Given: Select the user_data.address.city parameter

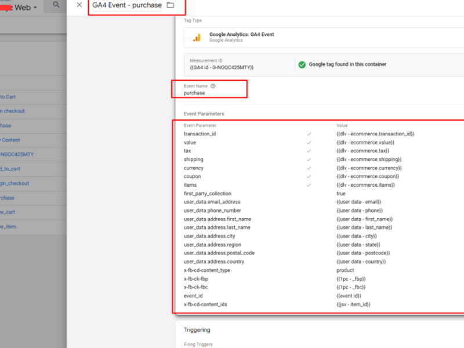Looking at the screenshot, I should click(x=209, y=236).
